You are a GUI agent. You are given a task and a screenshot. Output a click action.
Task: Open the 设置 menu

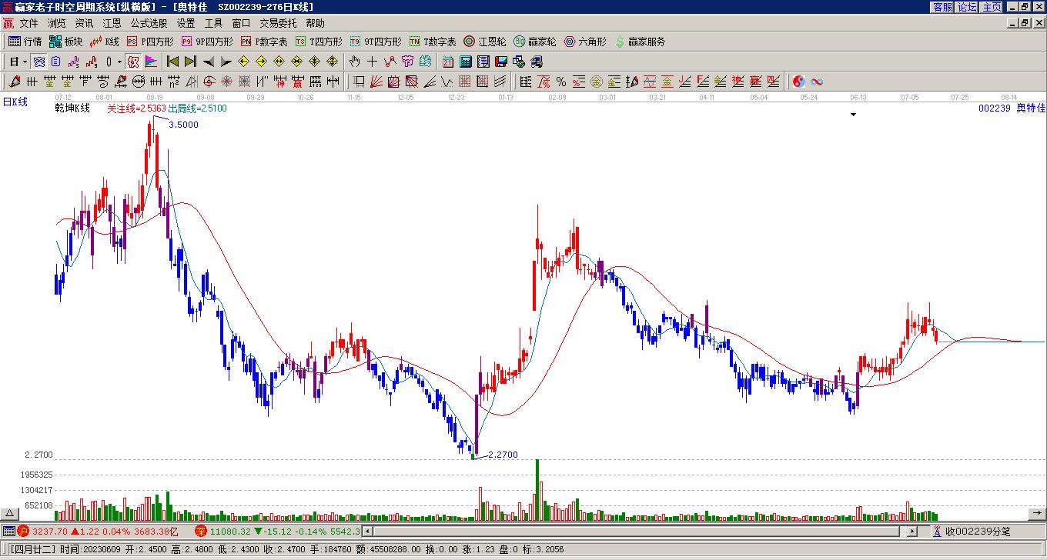point(186,23)
